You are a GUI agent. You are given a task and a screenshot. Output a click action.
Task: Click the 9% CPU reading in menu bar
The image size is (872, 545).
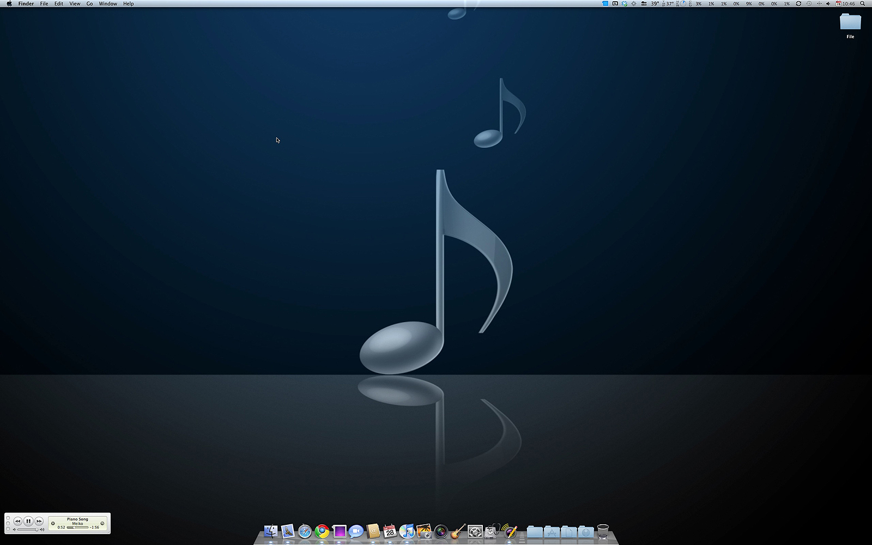(749, 4)
